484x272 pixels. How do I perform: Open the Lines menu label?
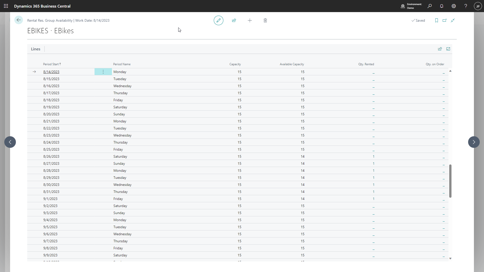click(x=36, y=49)
